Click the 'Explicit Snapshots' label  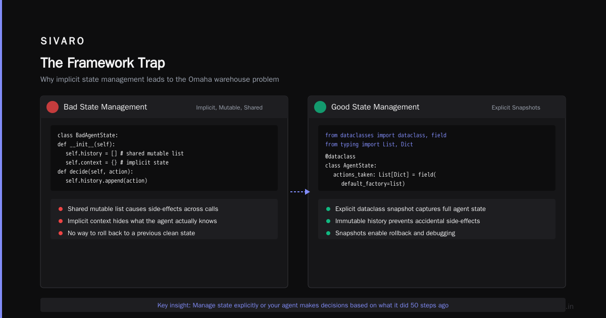516,108
